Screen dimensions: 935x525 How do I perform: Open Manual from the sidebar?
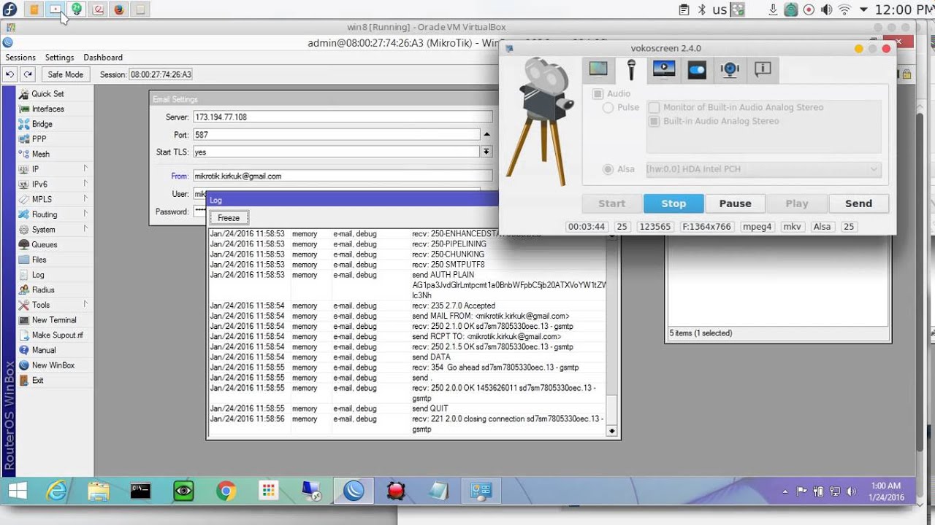click(x=44, y=350)
